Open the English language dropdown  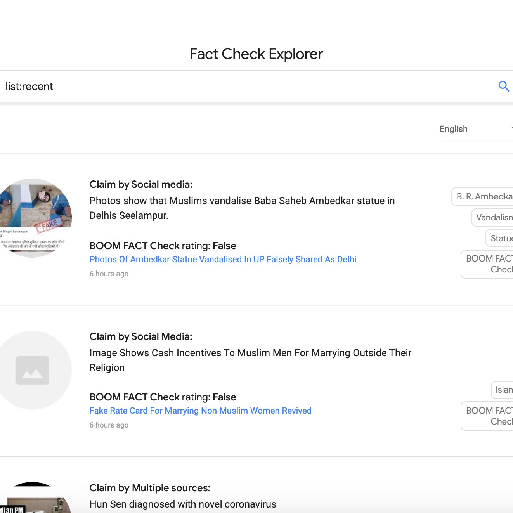click(x=476, y=129)
